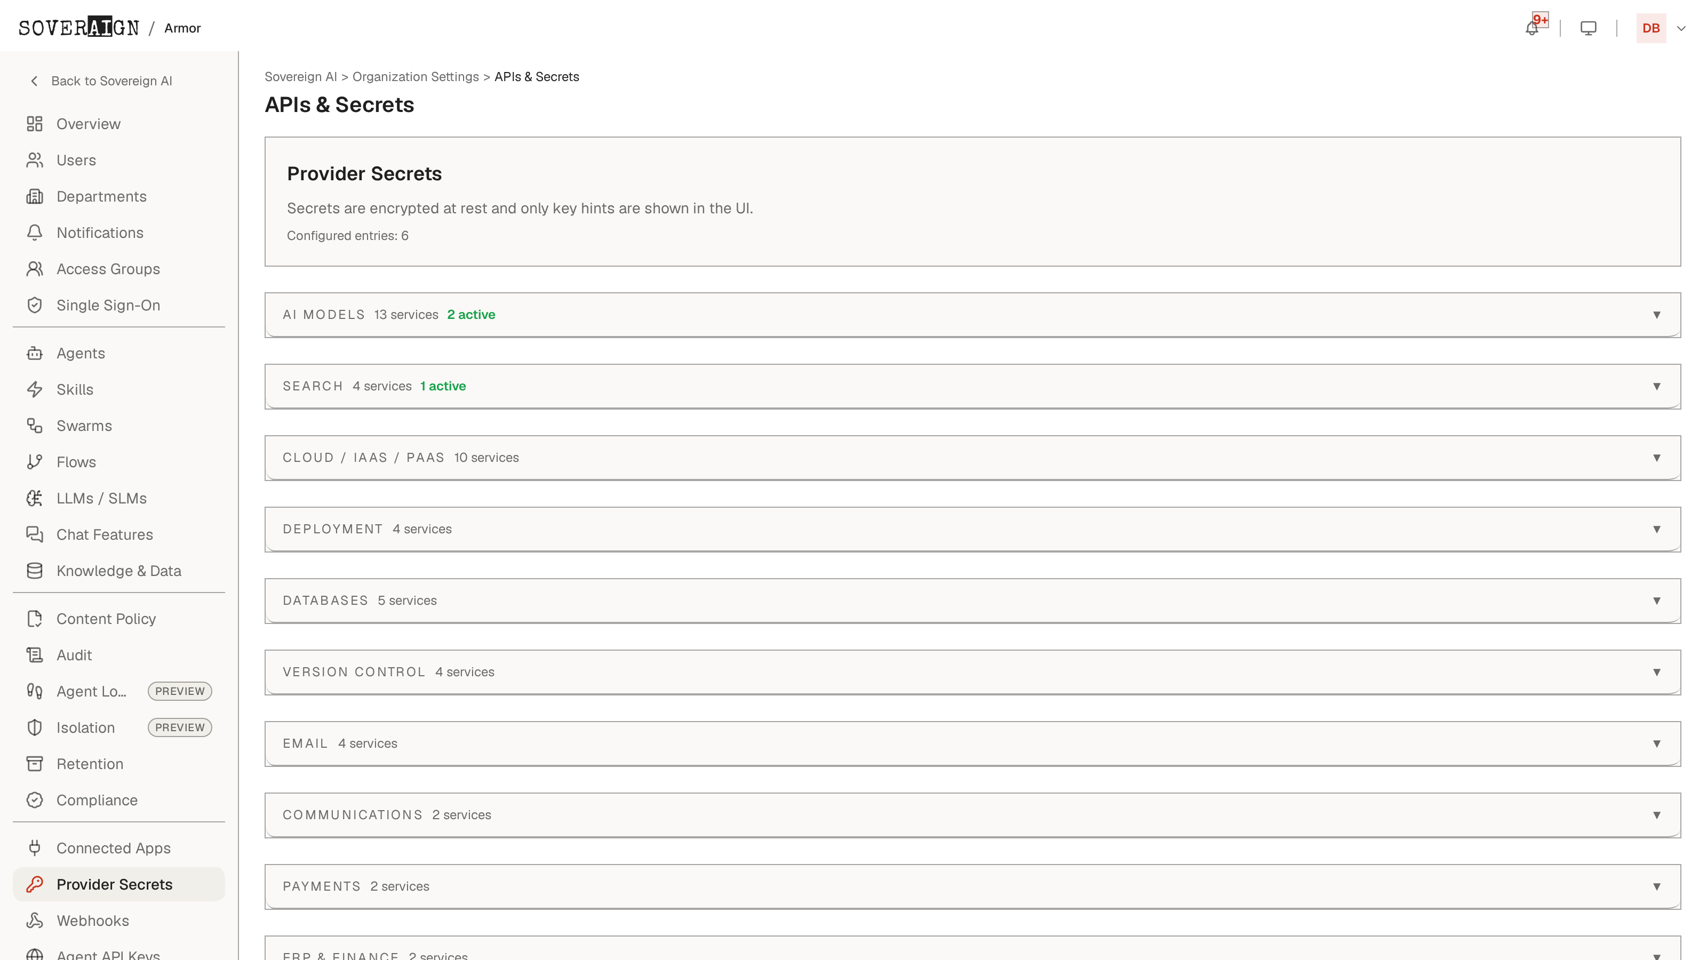Viewport: 1707px width, 960px height.
Task: Expand the AI Models section arrow
Action: [1657, 315]
